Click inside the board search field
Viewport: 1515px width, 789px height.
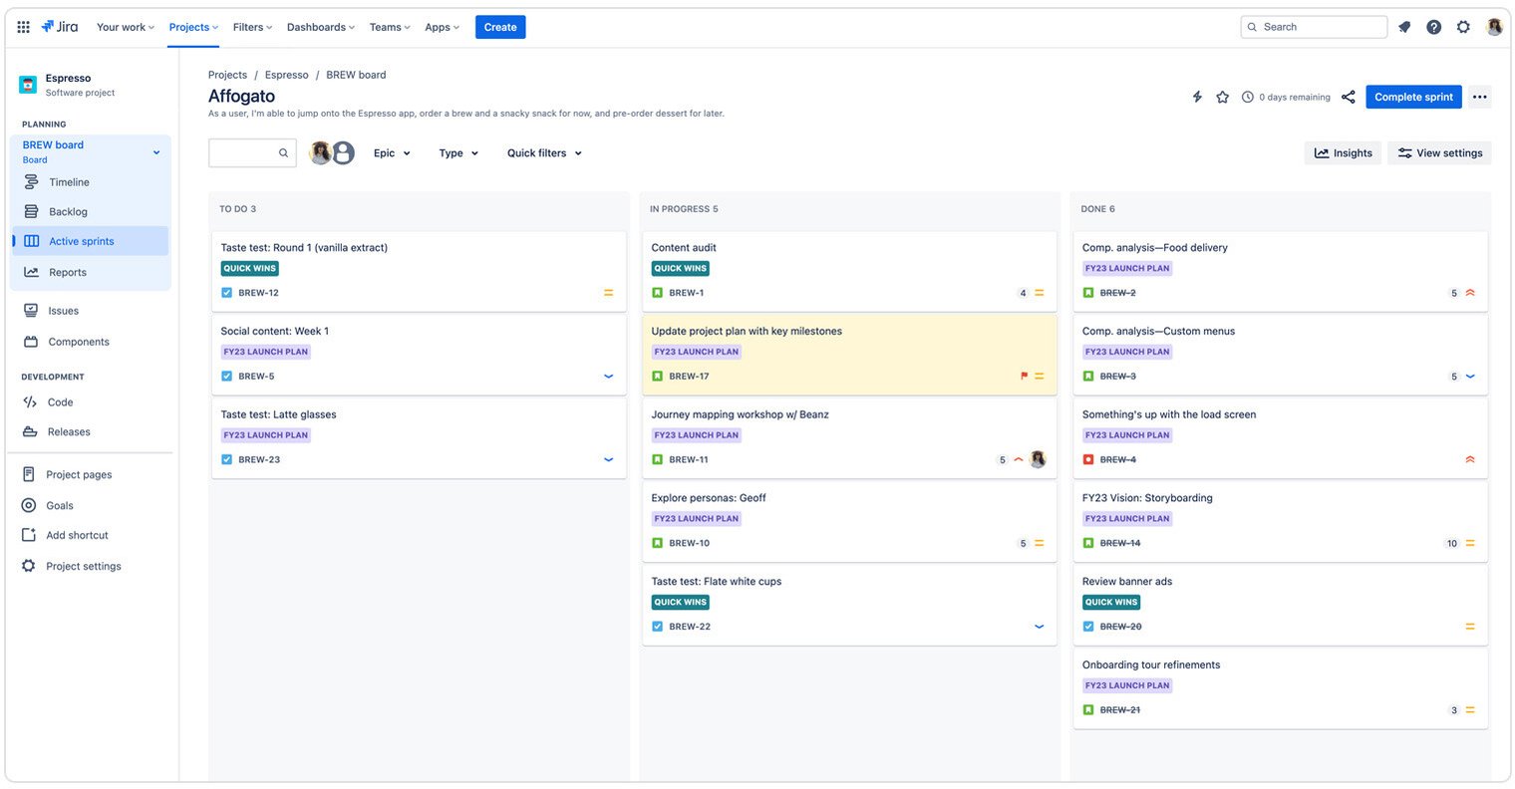(x=249, y=152)
